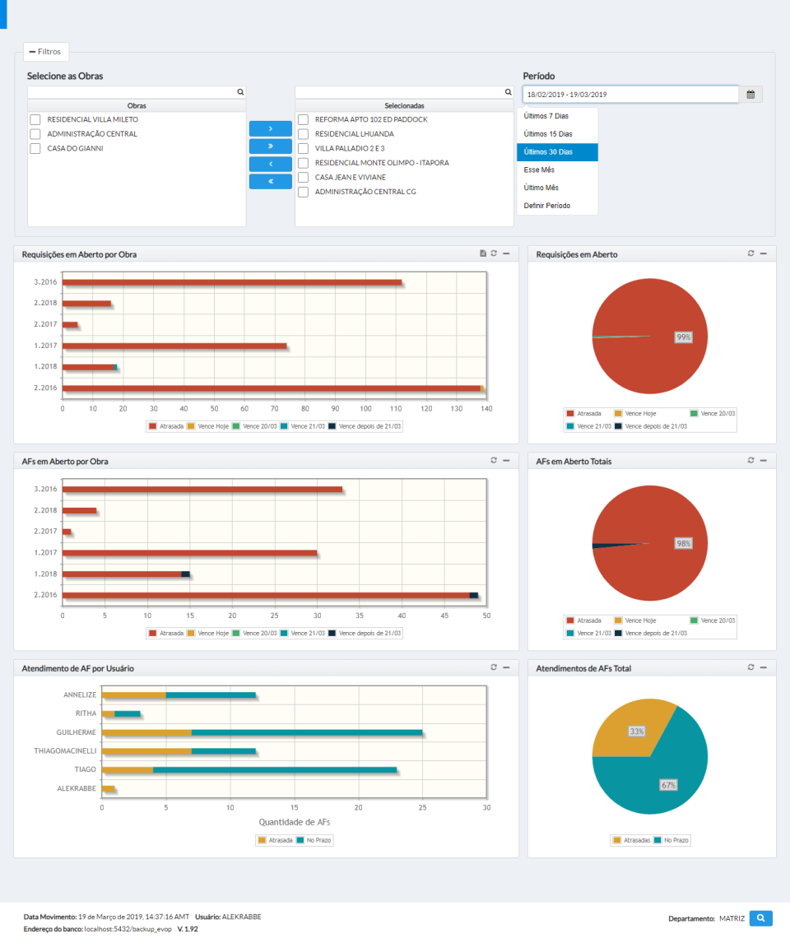Click the report icon on Requisições em Aberto por Obra
790x943 pixels.
tap(483, 253)
